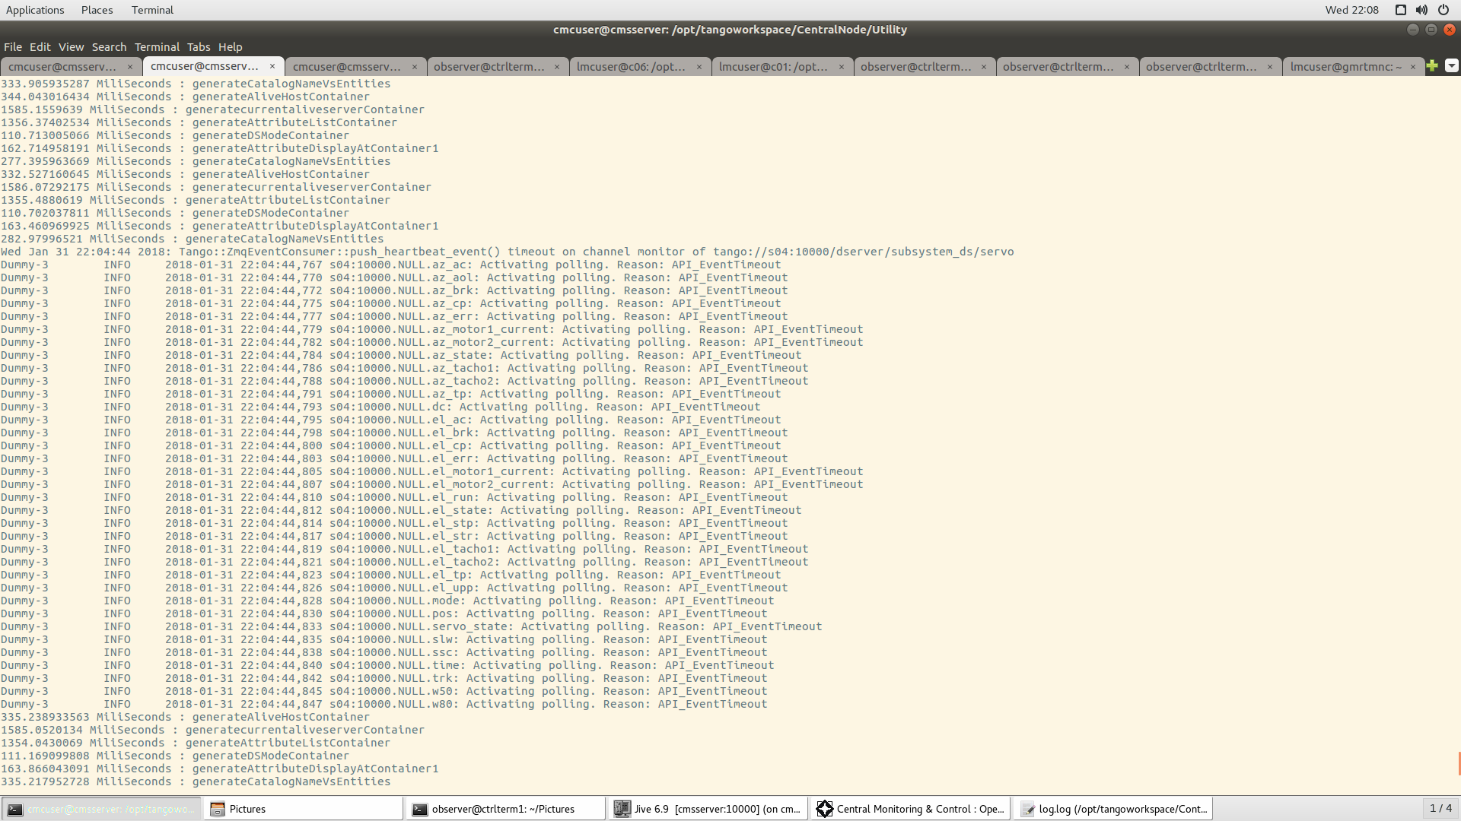
Task: Click the 1585.0520134 MiliSeconds line
Action: 212,730
